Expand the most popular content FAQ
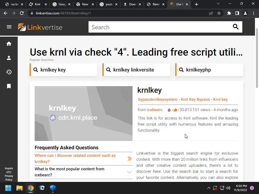This screenshot has height=194, width=259. [83, 172]
